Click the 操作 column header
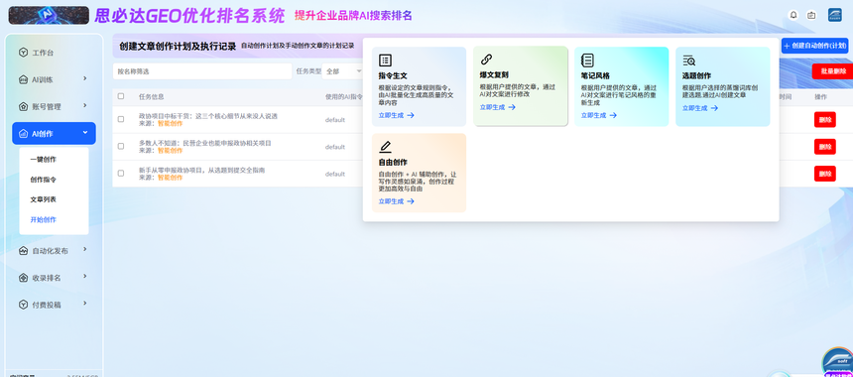The height and width of the screenshot is (377, 853). click(821, 97)
